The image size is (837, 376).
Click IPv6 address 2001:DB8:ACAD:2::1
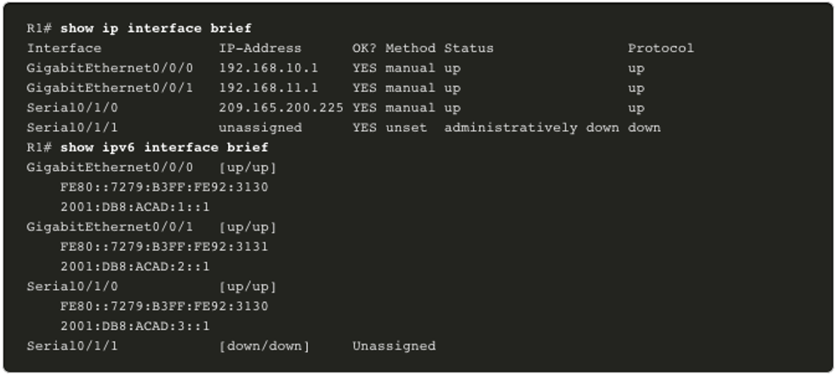point(135,266)
